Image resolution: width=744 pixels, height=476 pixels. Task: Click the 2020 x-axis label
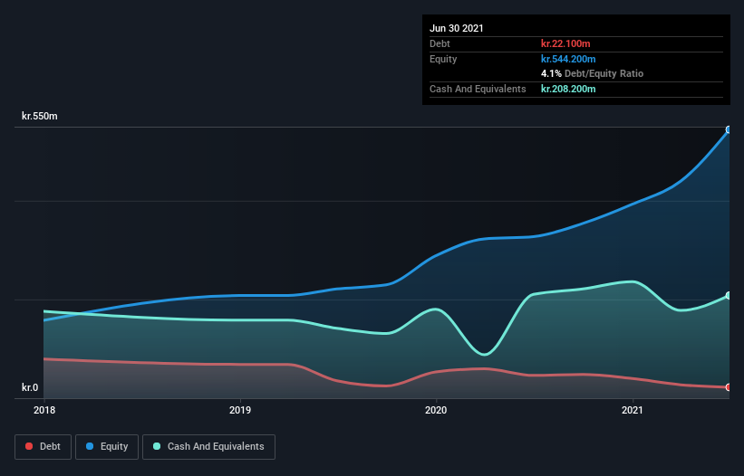[436, 410]
